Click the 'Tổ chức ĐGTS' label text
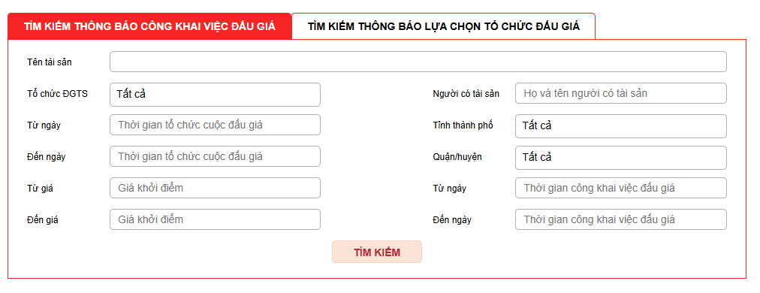760x293 pixels. tap(58, 94)
